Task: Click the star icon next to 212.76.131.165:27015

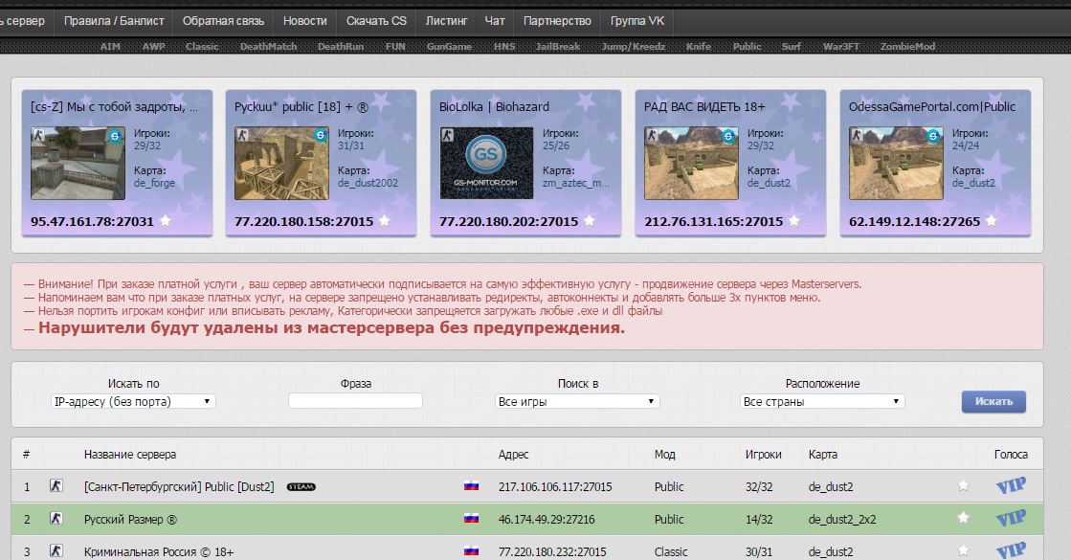Action: [x=794, y=220]
